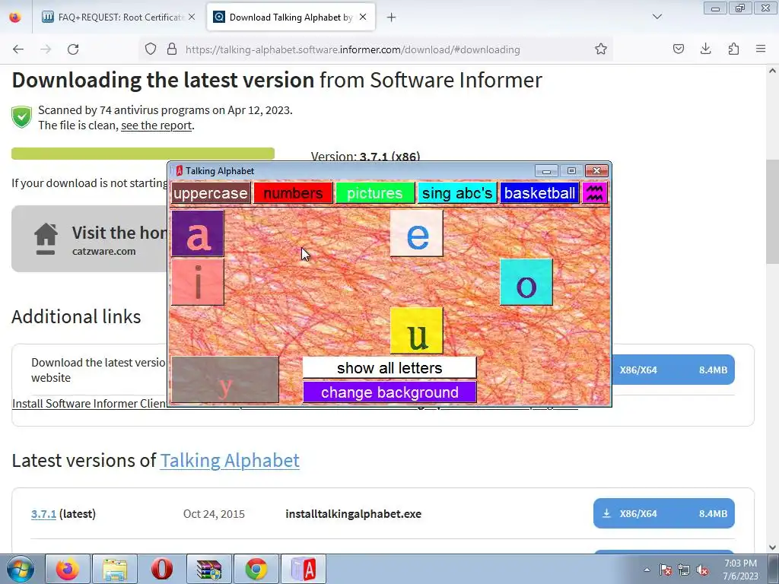Click show all letters button
This screenshot has width=779, height=584.
[389, 368]
